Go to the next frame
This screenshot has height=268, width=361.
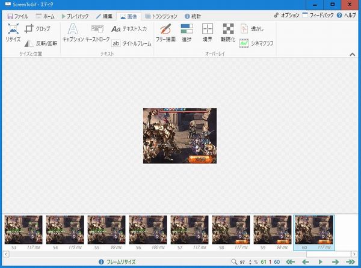tap(335, 262)
